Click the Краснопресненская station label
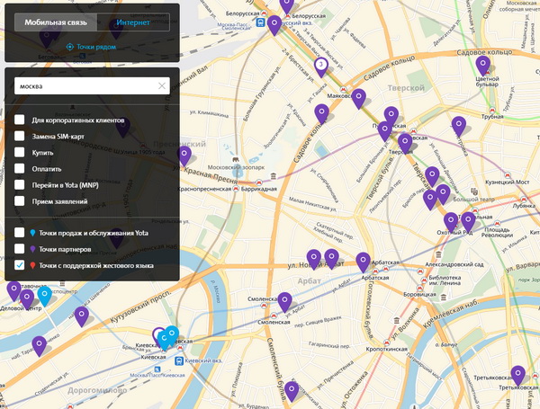Viewport: 540px width, 409px height. click(204, 189)
